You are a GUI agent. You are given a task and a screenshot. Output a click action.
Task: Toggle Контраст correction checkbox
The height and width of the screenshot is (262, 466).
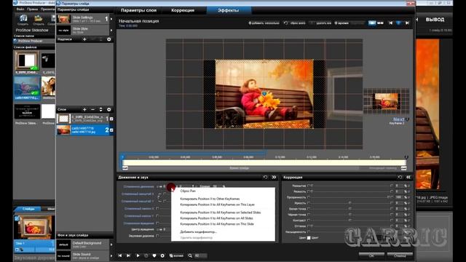[309, 221]
